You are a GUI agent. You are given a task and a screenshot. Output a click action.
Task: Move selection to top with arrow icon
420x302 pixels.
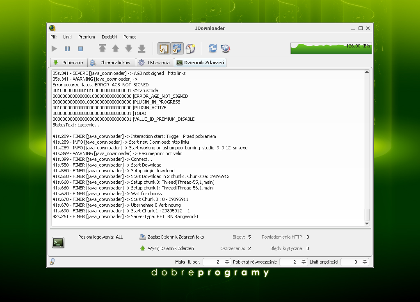pyautogui.click(x=102, y=49)
